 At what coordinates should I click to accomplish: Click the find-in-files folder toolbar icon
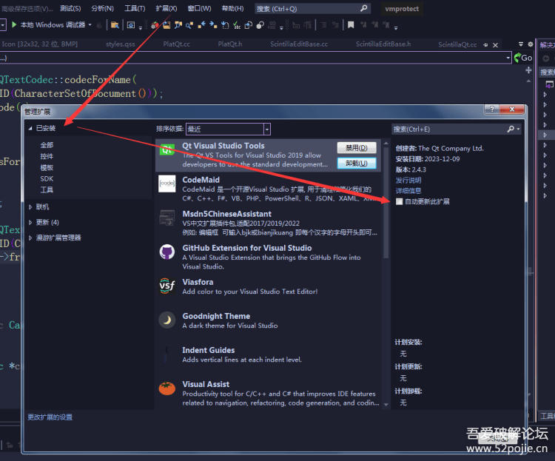coord(114,24)
